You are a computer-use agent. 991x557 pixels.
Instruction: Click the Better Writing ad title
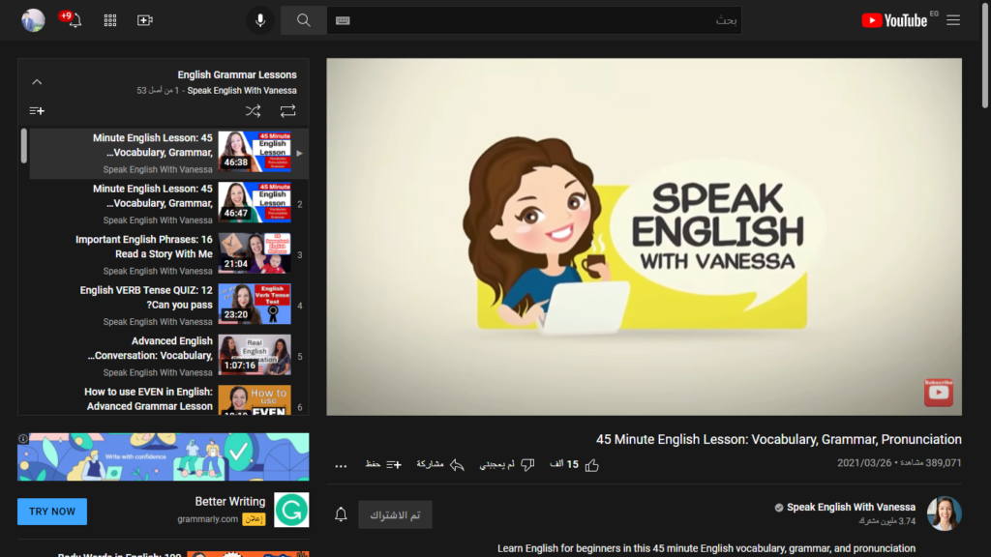pyautogui.click(x=230, y=502)
